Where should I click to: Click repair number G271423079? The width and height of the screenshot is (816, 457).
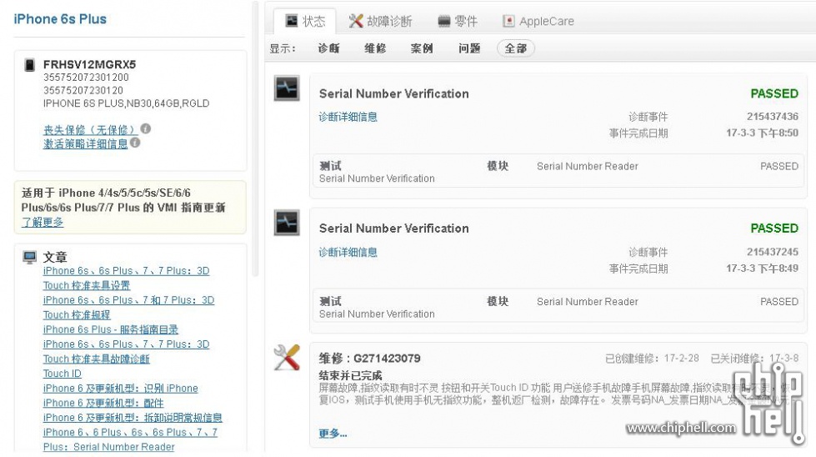click(388, 358)
